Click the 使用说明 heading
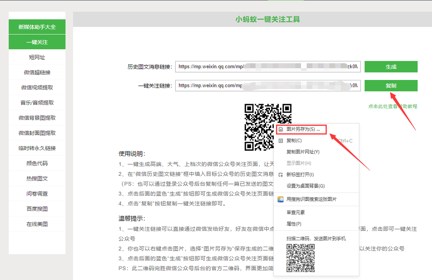This screenshot has width=432, height=280. 132,154
